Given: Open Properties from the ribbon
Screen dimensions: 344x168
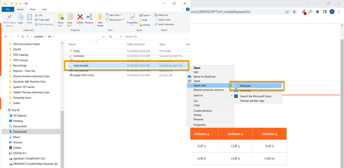Looking at the screenshot, I should [132, 18].
